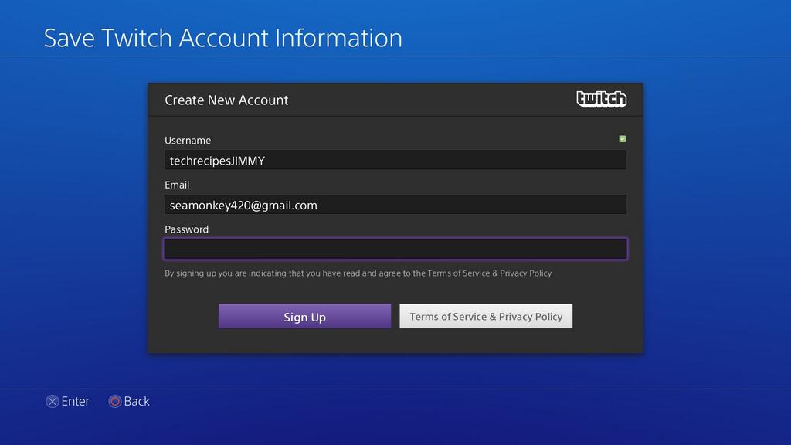Click the Email label
Screen dimensions: 791x445
pos(177,185)
